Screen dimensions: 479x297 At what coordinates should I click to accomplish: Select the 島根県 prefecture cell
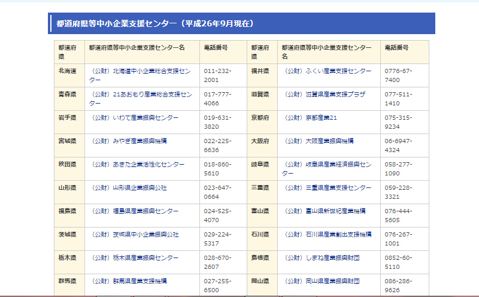262,262
